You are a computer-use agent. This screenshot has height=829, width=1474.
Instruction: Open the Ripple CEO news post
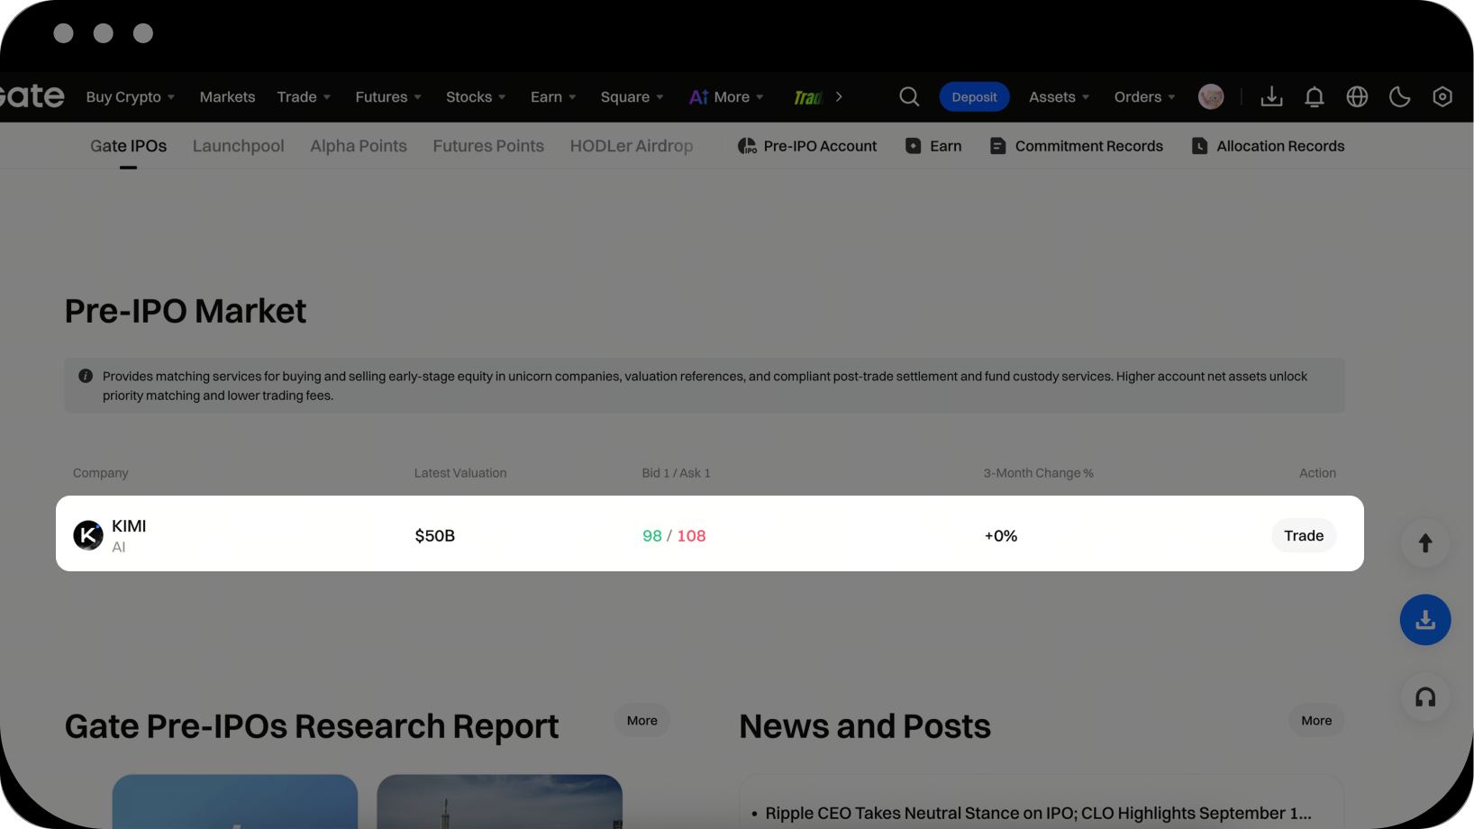click(1038, 813)
